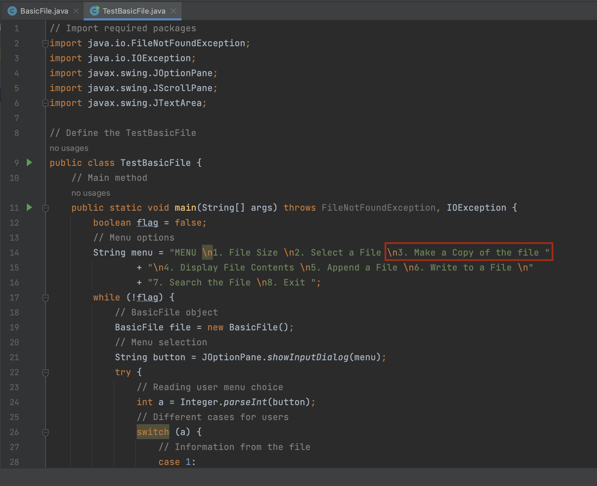Close the BasicFile.java tab
This screenshot has width=597, height=486.
click(x=76, y=11)
